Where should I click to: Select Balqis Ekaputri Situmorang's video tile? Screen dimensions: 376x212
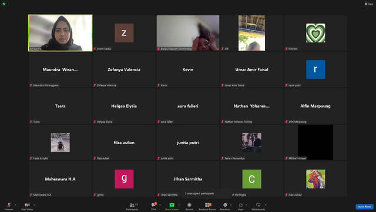pyautogui.click(x=188, y=33)
